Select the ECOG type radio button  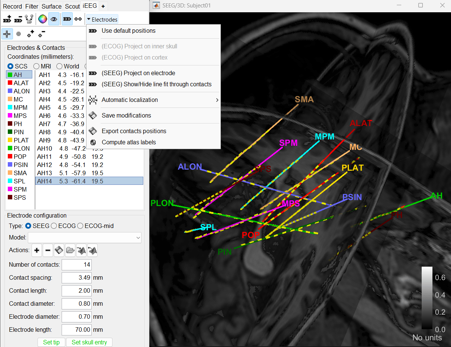tap(54, 226)
